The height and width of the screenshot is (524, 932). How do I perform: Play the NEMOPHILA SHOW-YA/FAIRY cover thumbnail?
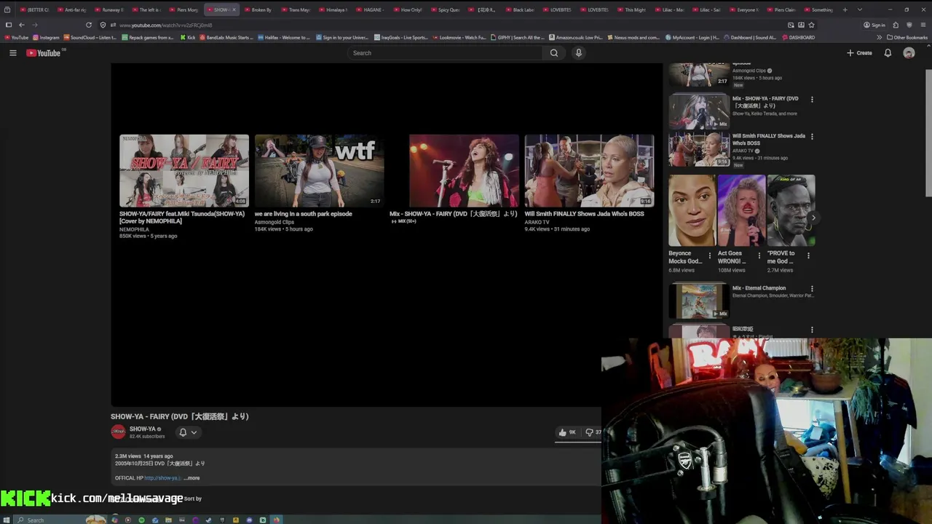coord(184,170)
